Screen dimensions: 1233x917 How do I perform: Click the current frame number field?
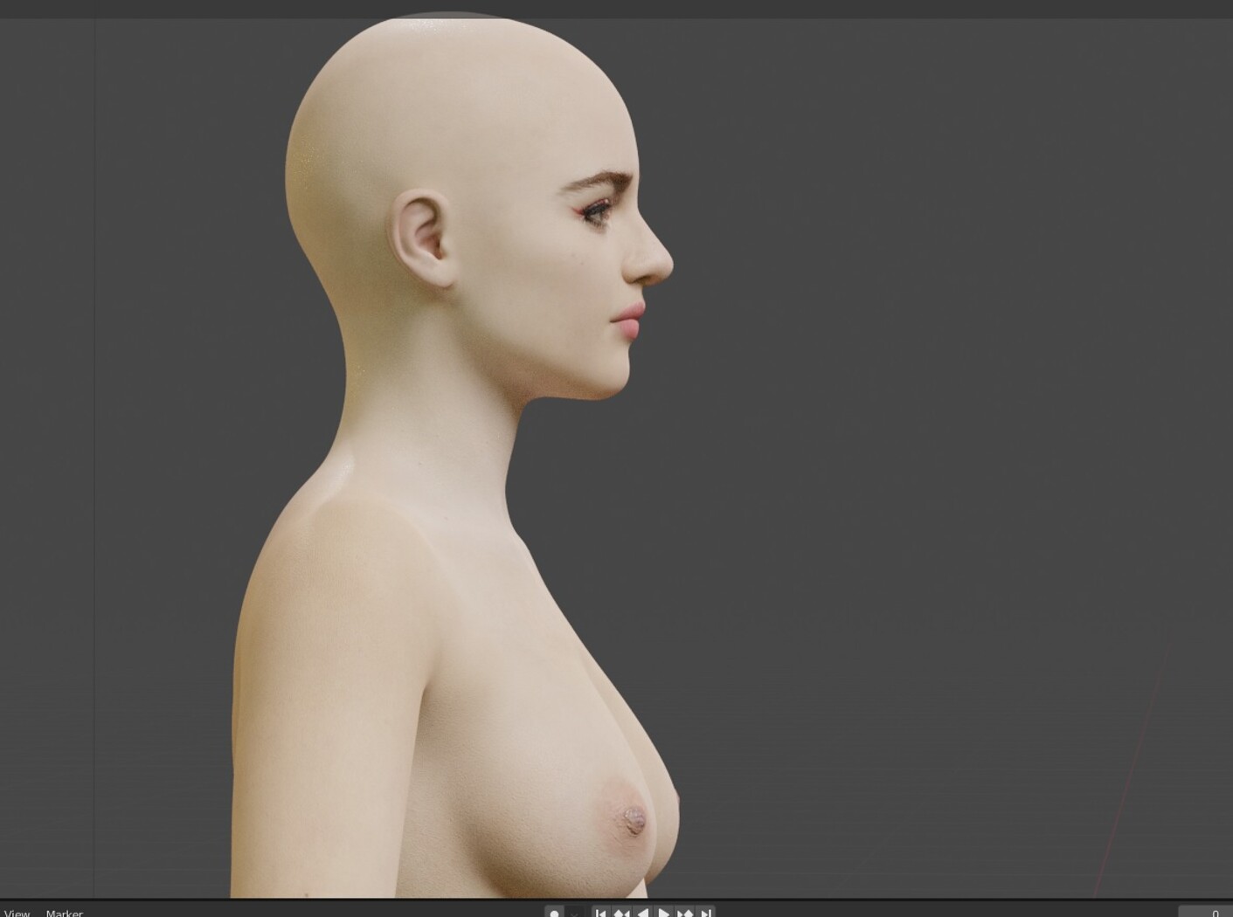point(1205,913)
